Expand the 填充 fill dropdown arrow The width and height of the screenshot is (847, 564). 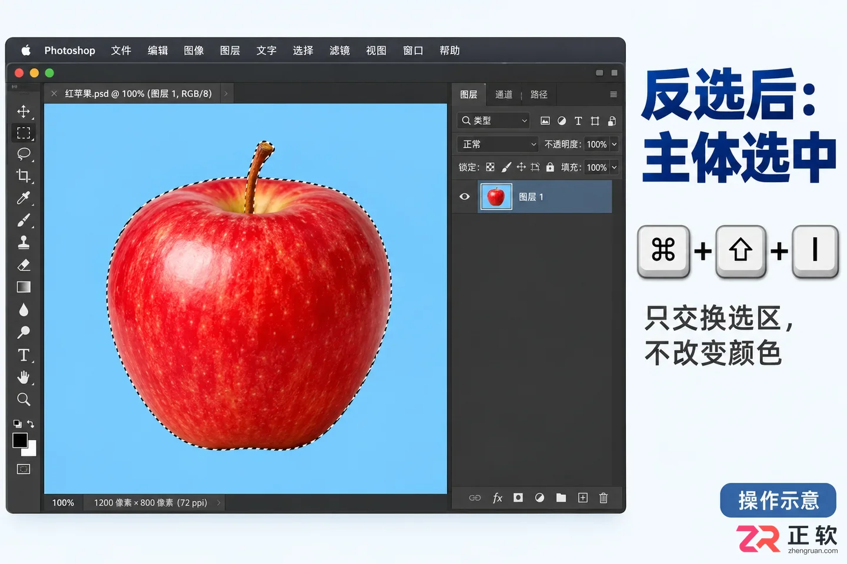tap(614, 167)
